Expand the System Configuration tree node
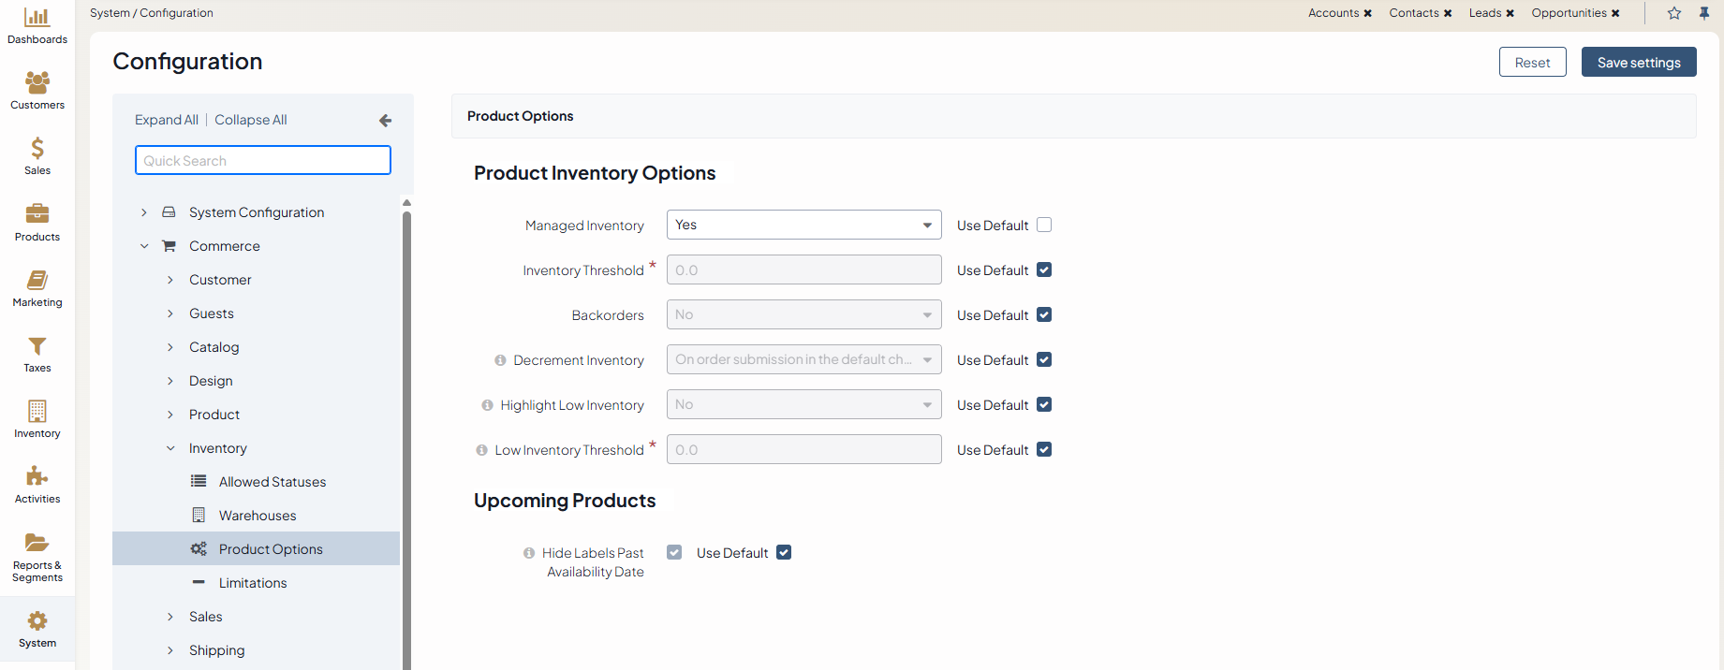The width and height of the screenshot is (1724, 670). click(x=144, y=212)
